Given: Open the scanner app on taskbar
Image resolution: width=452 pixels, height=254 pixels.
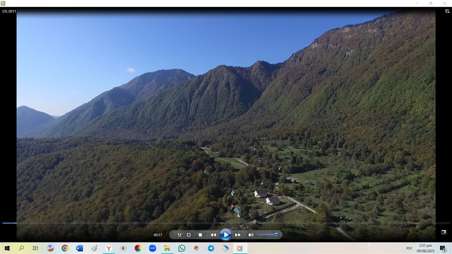Looking at the screenshot, I should (x=226, y=248).
